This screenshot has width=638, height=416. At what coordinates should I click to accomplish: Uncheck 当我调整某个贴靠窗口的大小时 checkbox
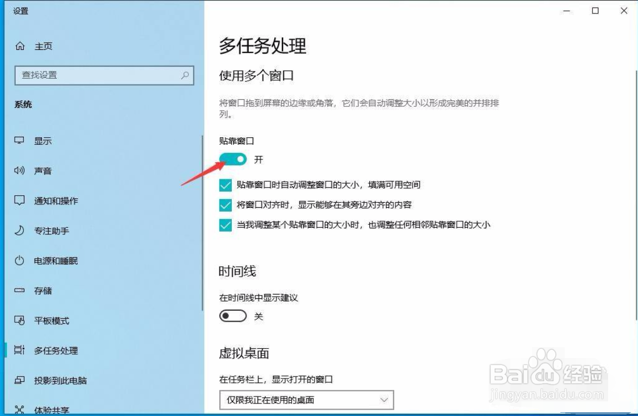[225, 225]
